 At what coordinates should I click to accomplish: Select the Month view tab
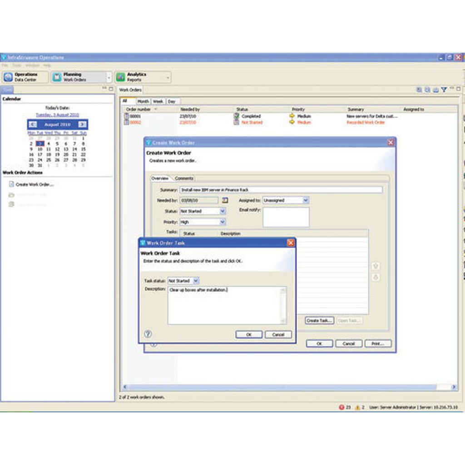(x=143, y=101)
